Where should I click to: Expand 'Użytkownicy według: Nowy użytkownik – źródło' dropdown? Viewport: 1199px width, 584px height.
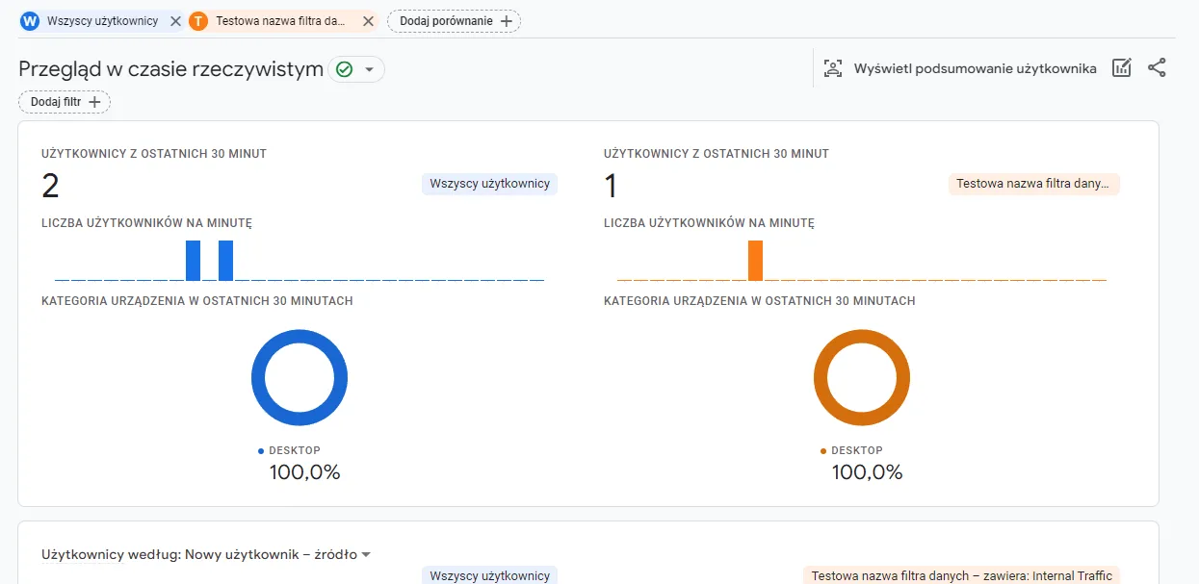(x=207, y=554)
